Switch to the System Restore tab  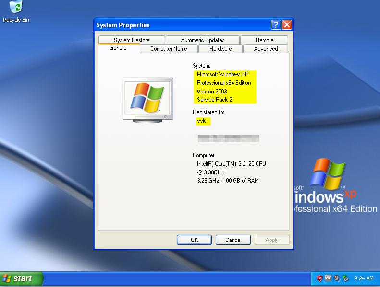(x=132, y=40)
